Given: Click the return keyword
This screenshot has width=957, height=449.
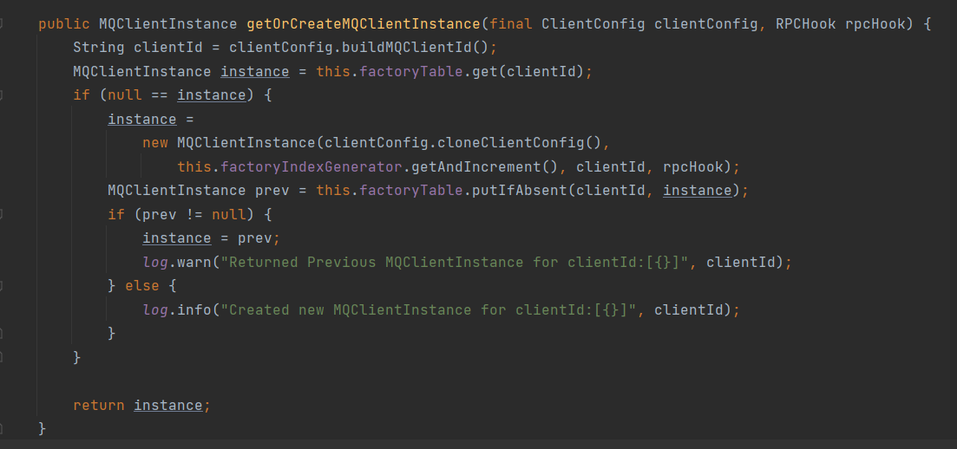Looking at the screenshot, I should 99,405.
